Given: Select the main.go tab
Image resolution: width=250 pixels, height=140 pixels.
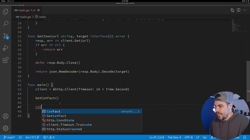Looking at the screenshot, I should coord(27,10).
